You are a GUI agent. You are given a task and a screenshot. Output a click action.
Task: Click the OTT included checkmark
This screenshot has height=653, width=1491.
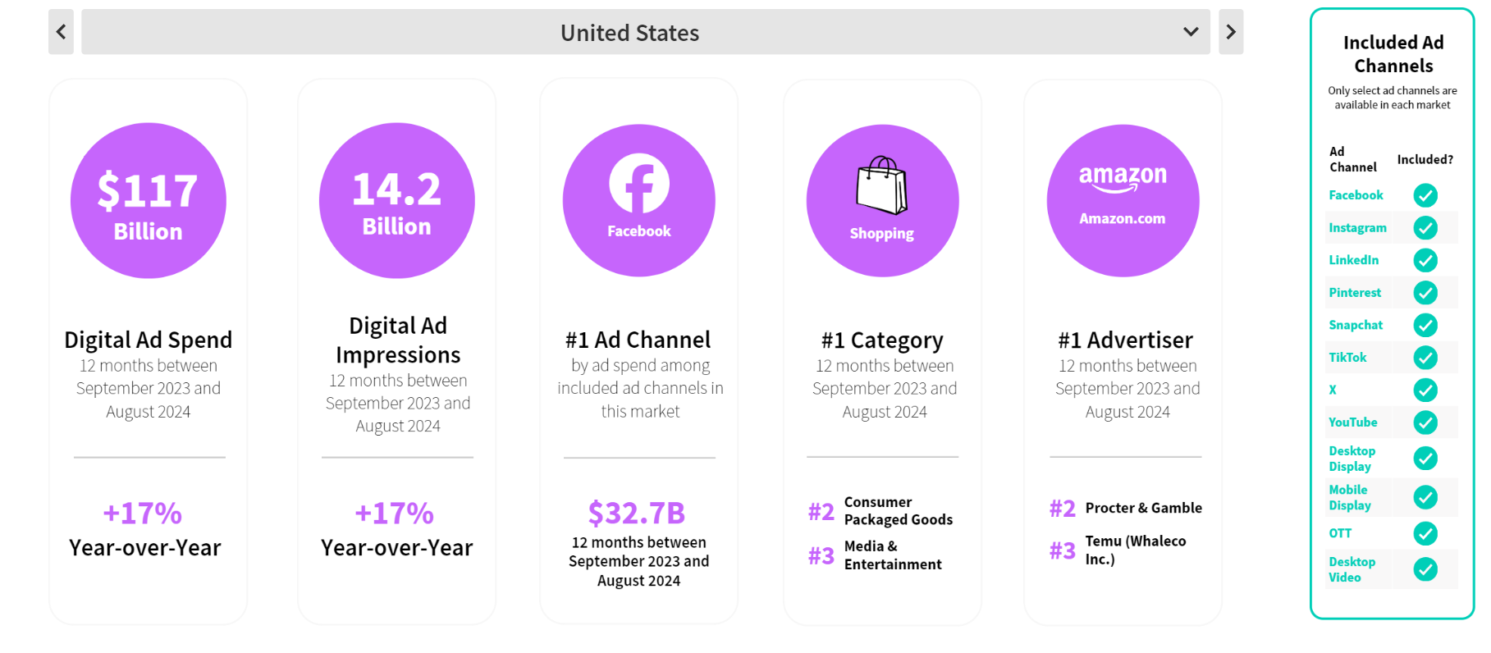(x=1425, y=533)
